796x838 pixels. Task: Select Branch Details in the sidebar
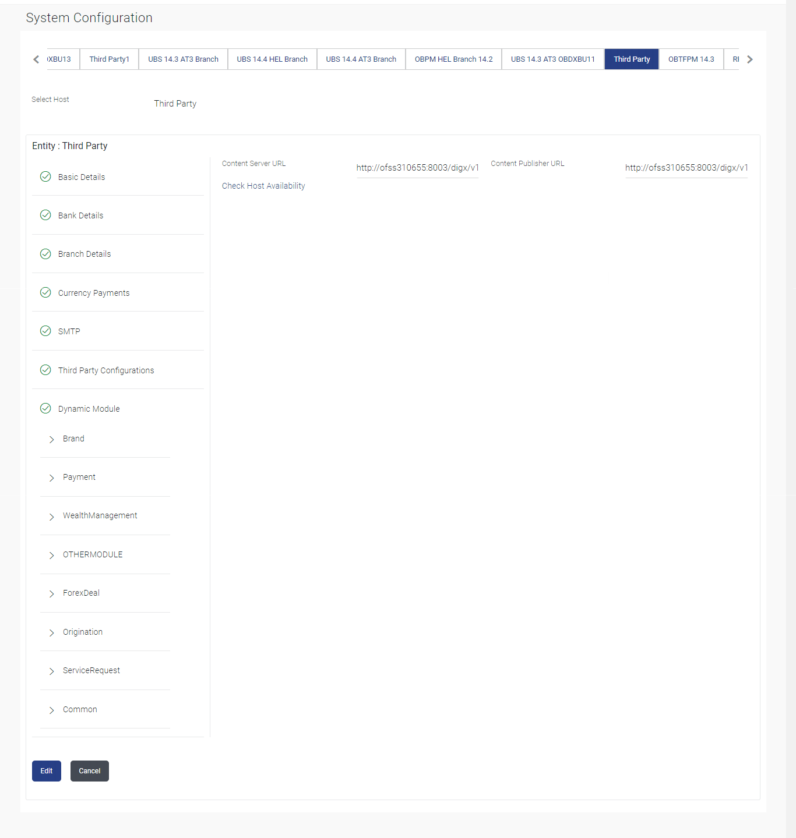pos(84,253)
